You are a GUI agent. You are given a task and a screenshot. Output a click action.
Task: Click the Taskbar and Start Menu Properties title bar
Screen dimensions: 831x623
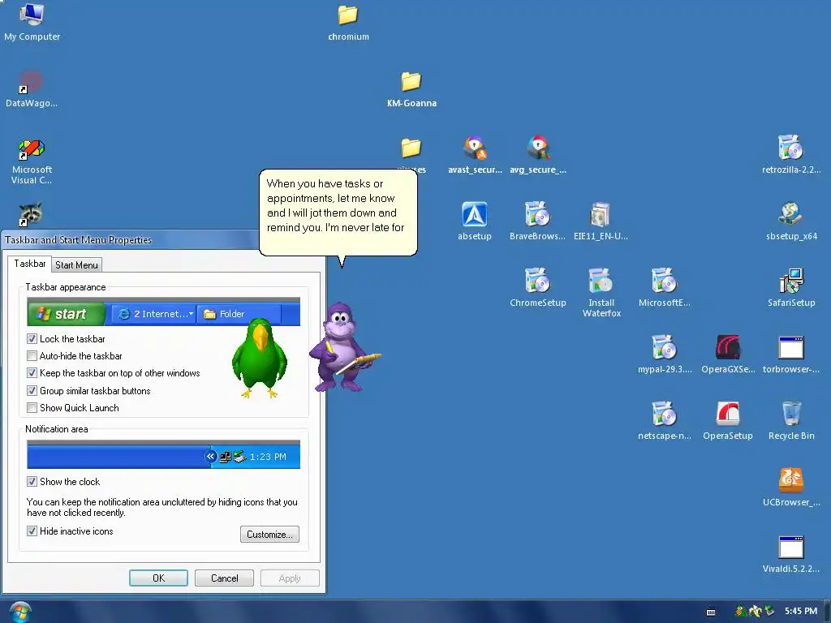131,240
